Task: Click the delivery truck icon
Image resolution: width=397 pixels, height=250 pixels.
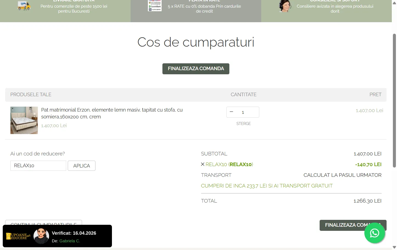Action: (24, 6)
